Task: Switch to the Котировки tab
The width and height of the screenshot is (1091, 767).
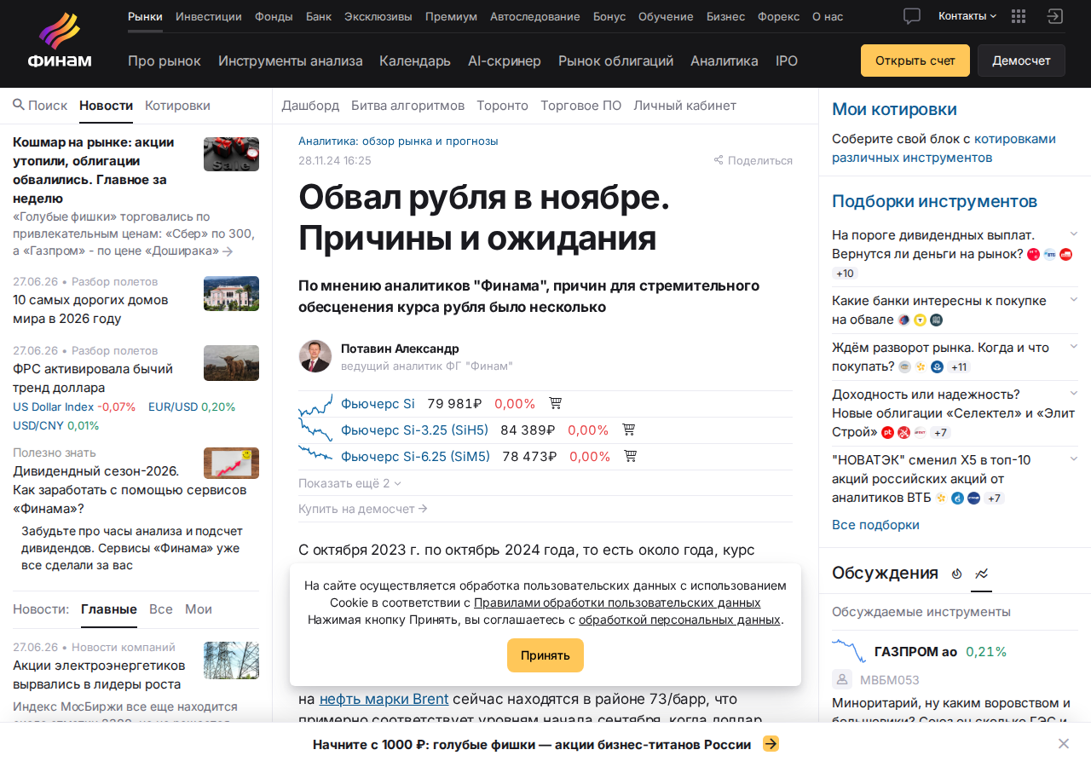Action: [x=177, y=105]
